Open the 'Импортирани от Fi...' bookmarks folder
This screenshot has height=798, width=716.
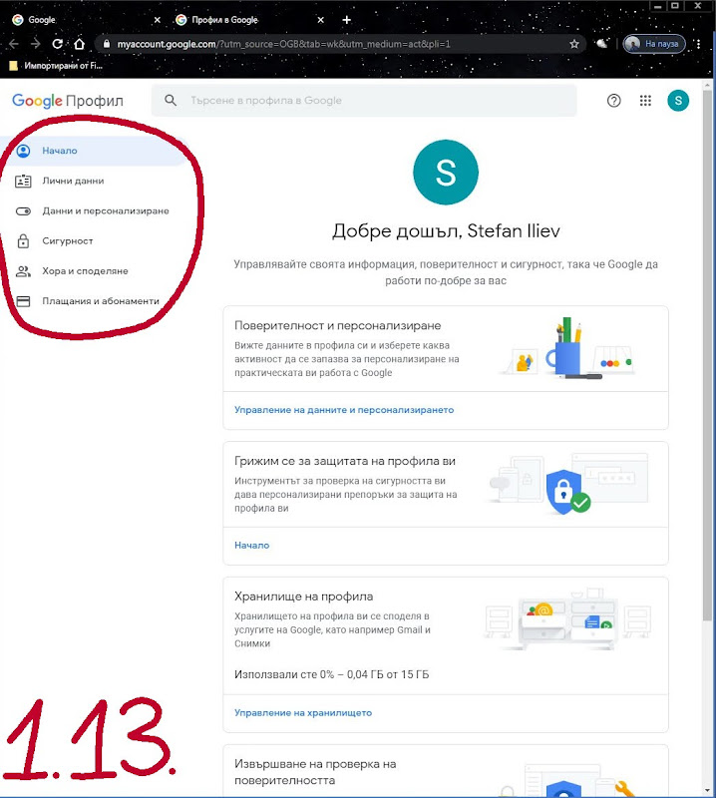coord(56,65)
